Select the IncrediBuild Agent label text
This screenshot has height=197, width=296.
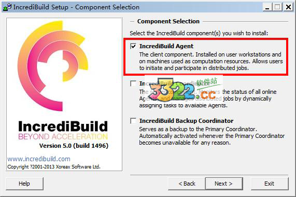coord(166,46)
